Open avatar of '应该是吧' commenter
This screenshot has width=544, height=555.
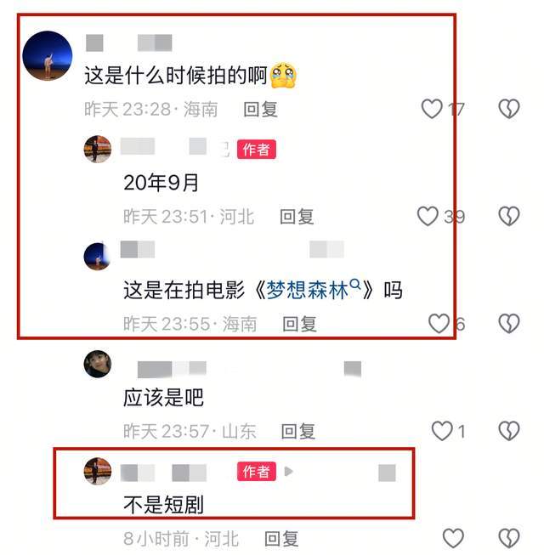point(98,365)
